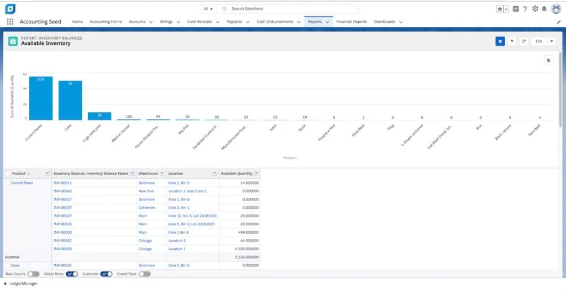Open the search scope 'All' dropdown

tap(208, 9)
